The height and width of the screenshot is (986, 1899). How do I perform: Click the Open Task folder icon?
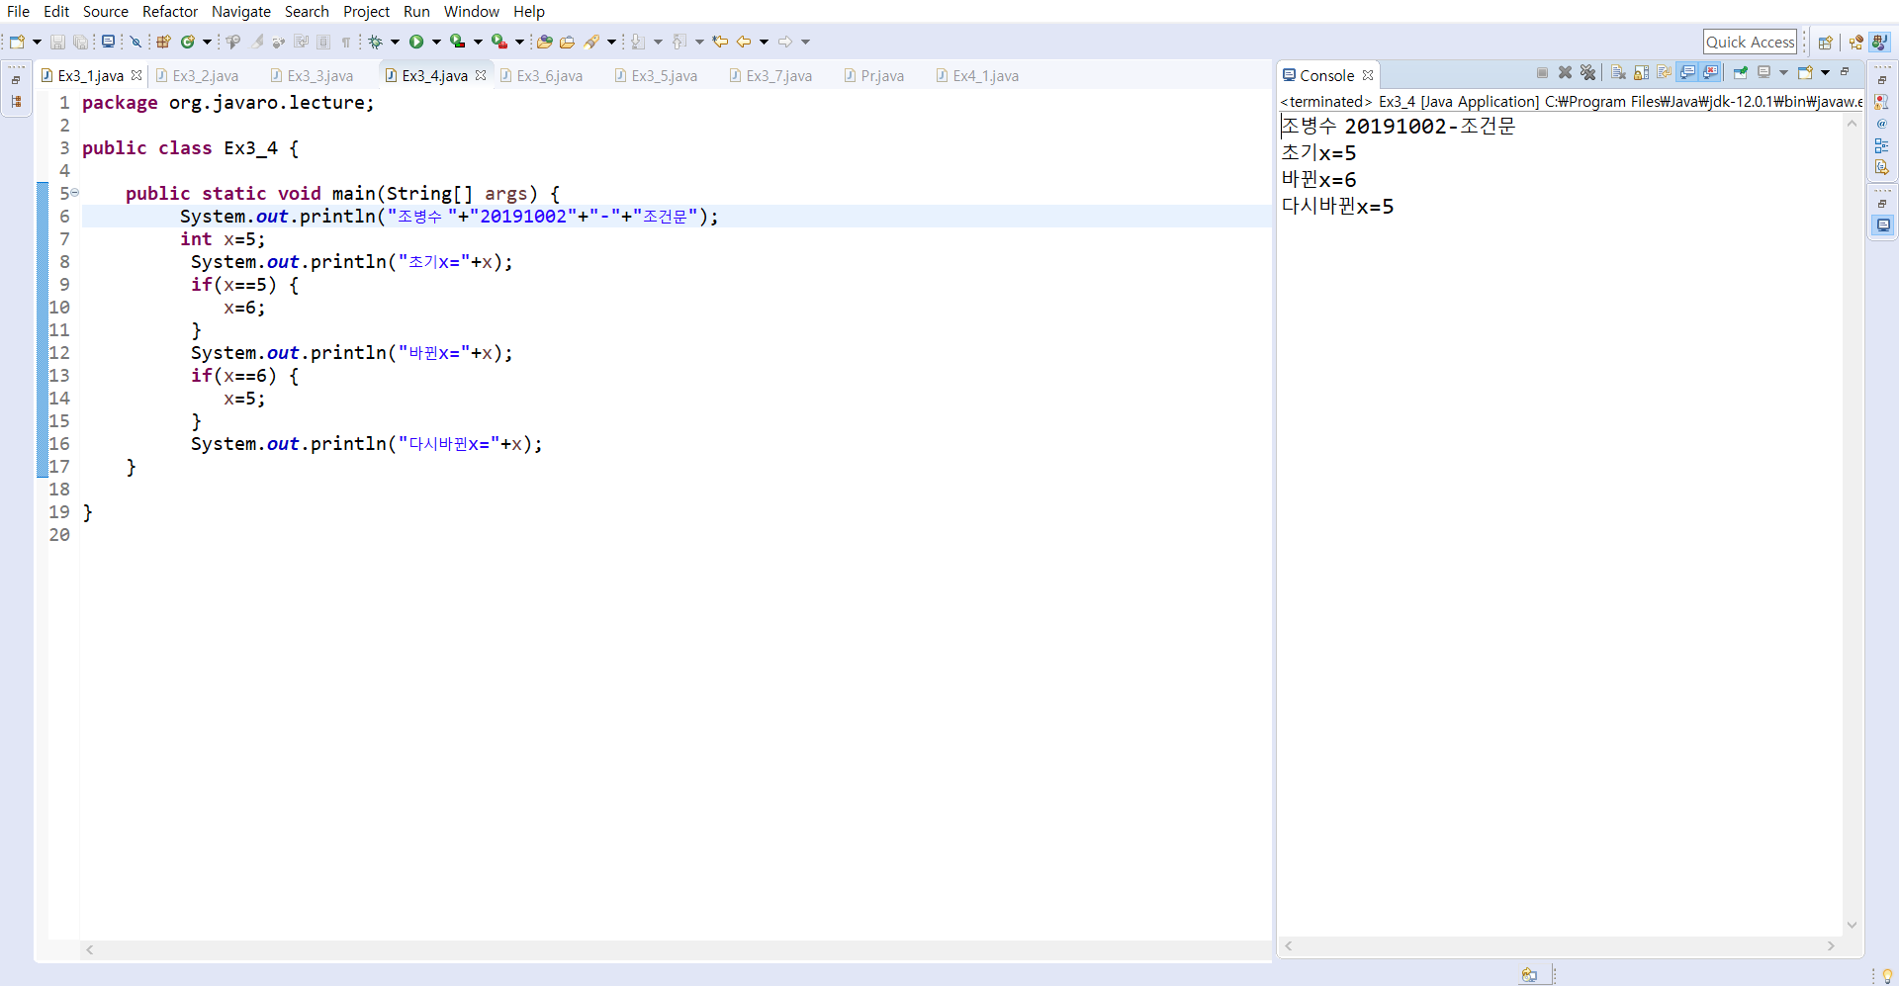click(567, 42)
